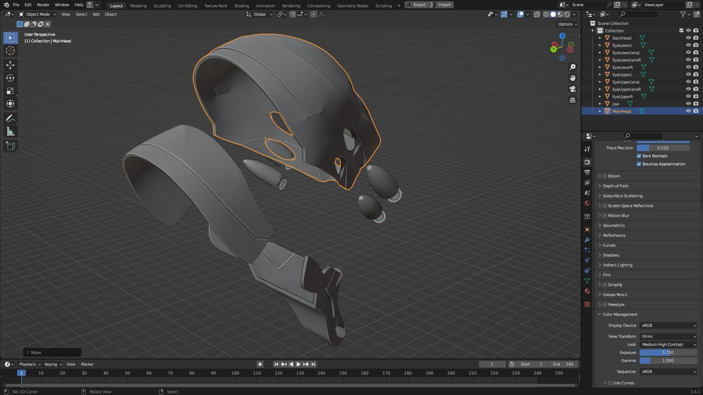Activate the Rotate tool

(10, 78)
